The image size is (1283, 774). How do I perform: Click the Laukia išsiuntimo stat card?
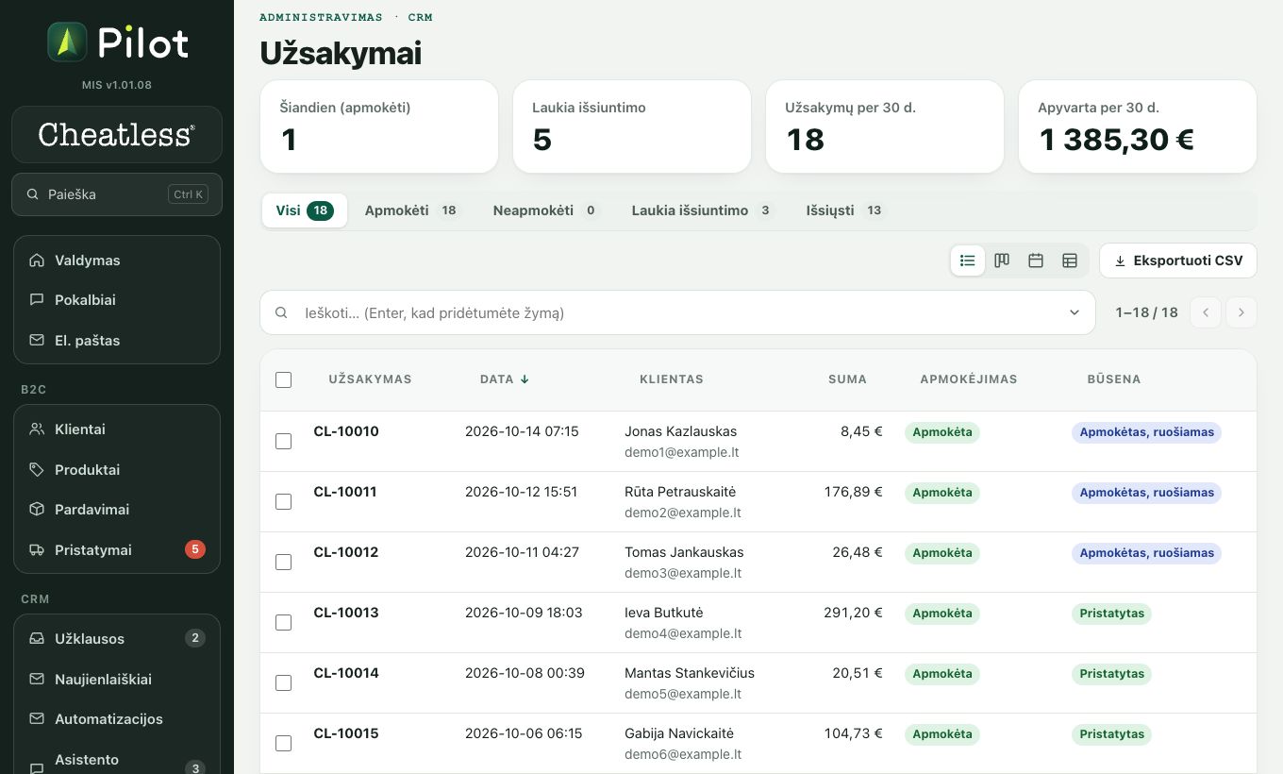(632, 126)
